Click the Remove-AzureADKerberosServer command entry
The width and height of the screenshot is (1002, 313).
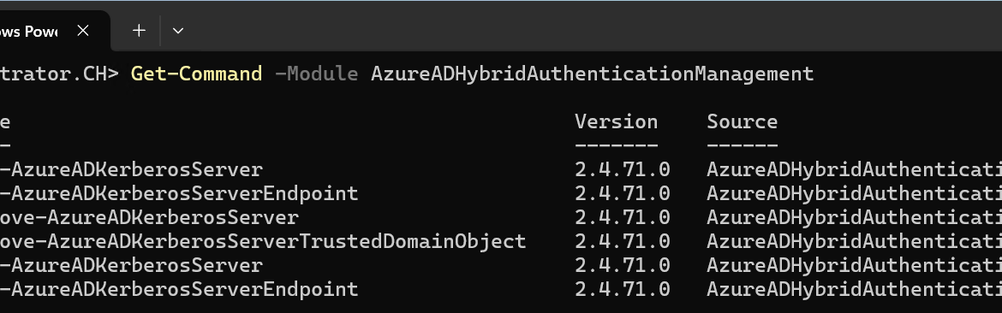coord(150,217)
